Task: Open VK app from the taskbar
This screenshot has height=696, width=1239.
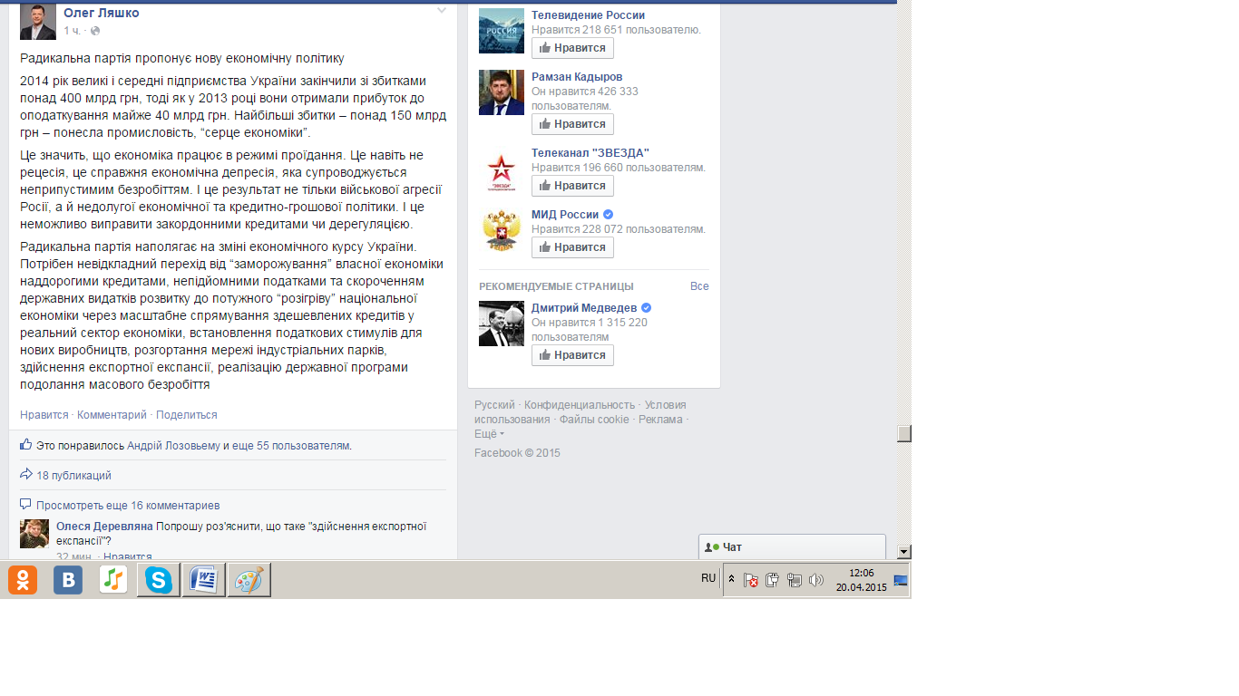Action: point(68,580)
